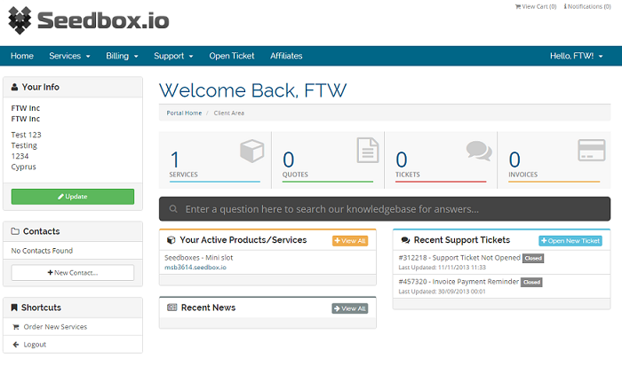Click the newspaper icon beside Recent News
The height and width of the screenshot is (366, 622).
pos(171,308)
